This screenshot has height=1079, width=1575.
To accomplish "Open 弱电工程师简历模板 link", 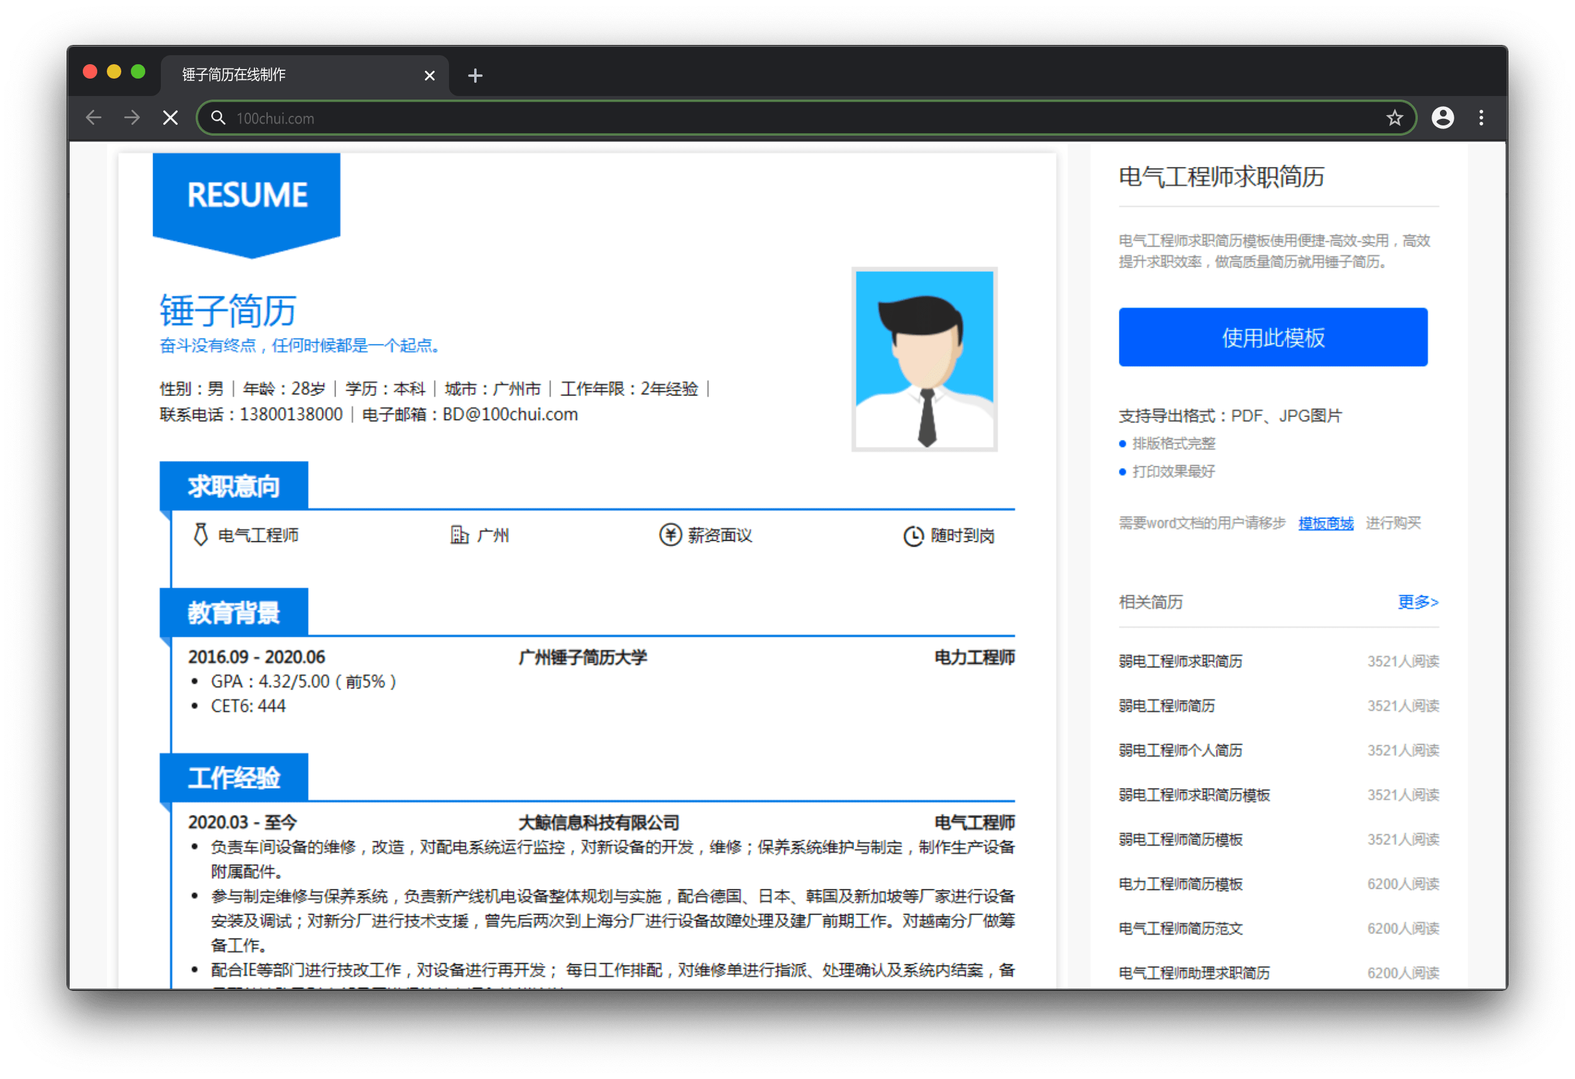I will tap(1181, 840).
